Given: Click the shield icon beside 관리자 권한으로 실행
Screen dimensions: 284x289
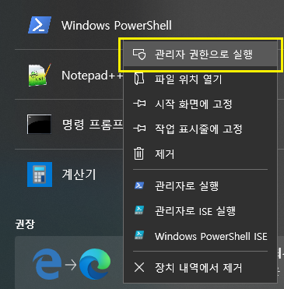Looking at the screenshot, I should tap(139, 55).
